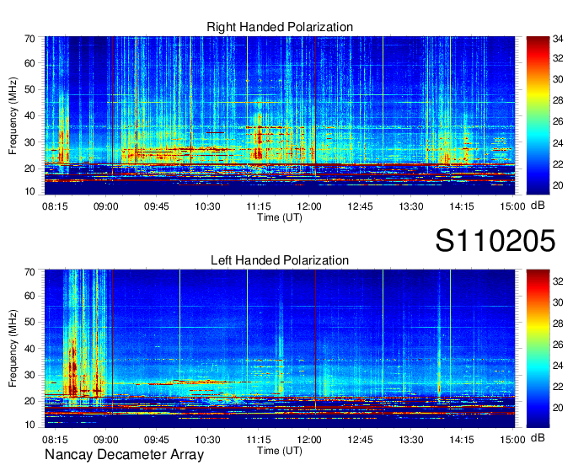This screenshot has width=573, height=465.
Task: Click the 70 MHz tick on Left Handed plot
Action: [29, 271]
